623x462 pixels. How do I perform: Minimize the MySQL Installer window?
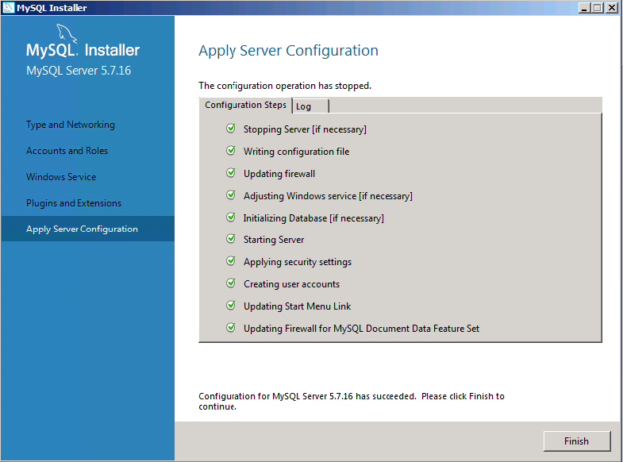[584, 8]
